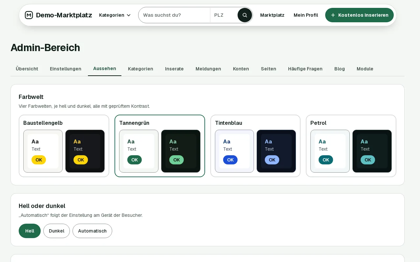Select the Baustellengelb light color swatch
This screenshot has height=262, width=420.
(x=43, y=151)
